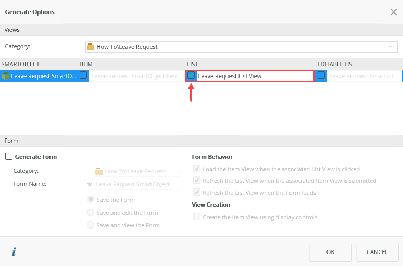403x266 pixels.
Task: Click the Generate Options dialog title
Action: (30, 12)
